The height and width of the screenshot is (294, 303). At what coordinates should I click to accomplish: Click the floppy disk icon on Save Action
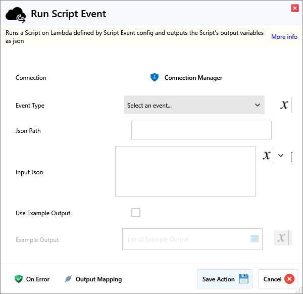click(x=243, y=279)
